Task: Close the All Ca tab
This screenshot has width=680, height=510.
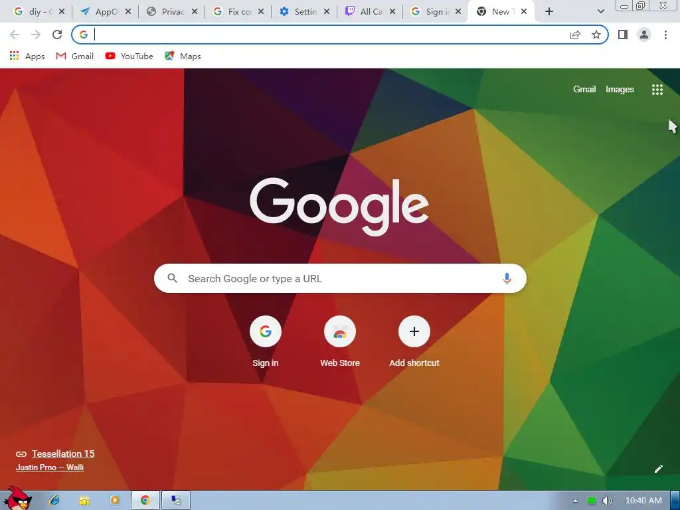Action: [392, 12]
